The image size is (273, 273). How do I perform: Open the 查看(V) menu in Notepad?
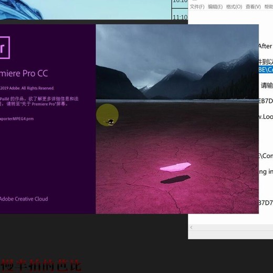click(x=253, y=7)
